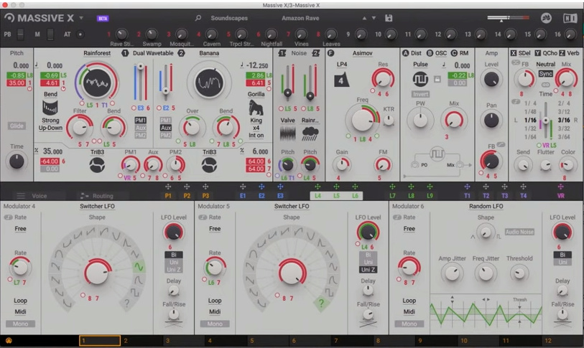Viewport: 584px width, 348px height.
Task: Select Bi mode in Modulator 4
Action: (x=174, y=255)
